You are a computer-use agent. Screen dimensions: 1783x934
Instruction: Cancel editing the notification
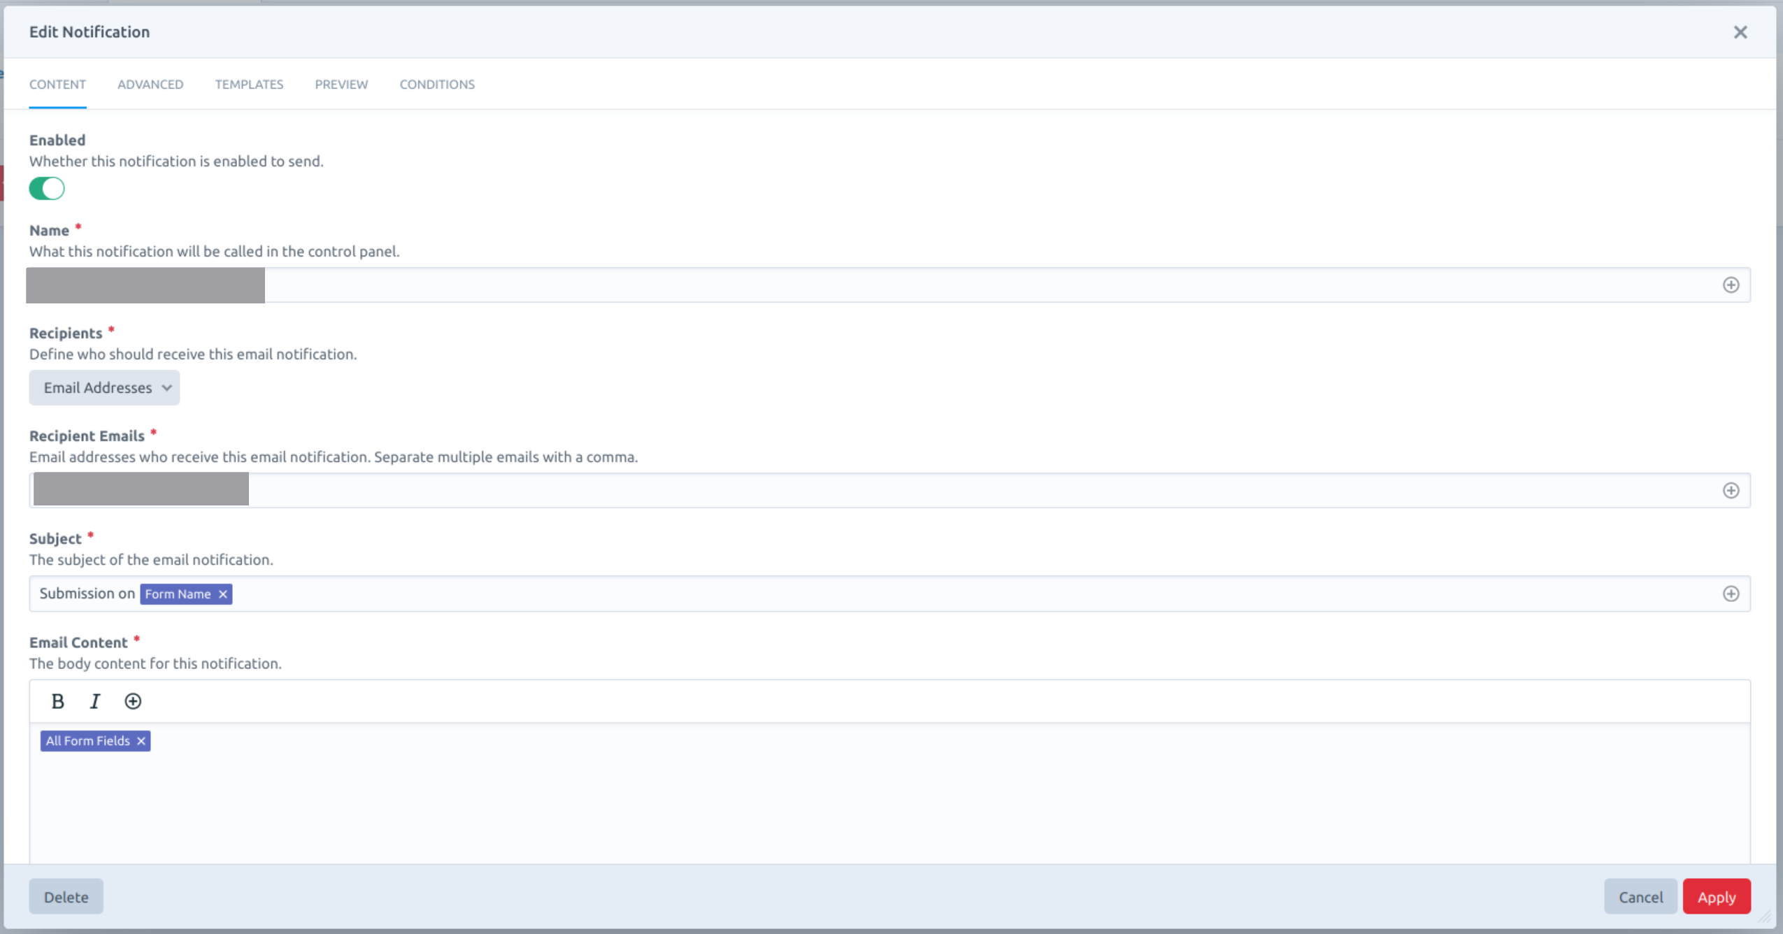(1640, 896)
